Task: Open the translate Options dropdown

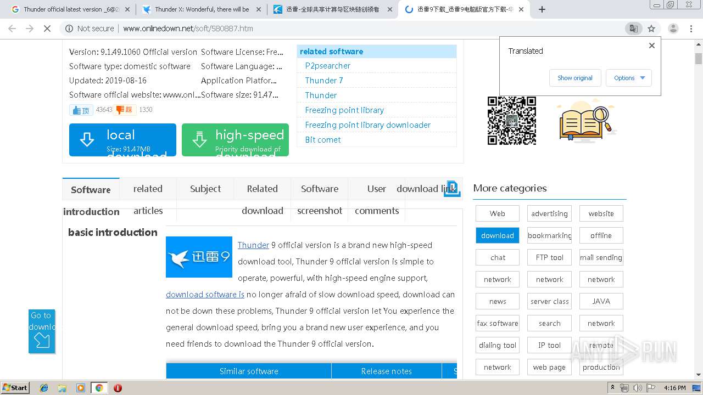Action: click(629, 78)
